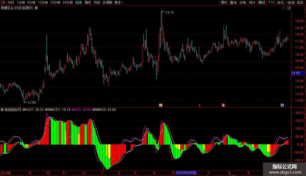Click the red $ dividend marker
The image size is (306, 176).
(200, 106)
